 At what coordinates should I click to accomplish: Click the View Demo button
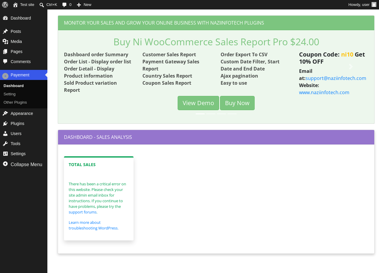198,103
